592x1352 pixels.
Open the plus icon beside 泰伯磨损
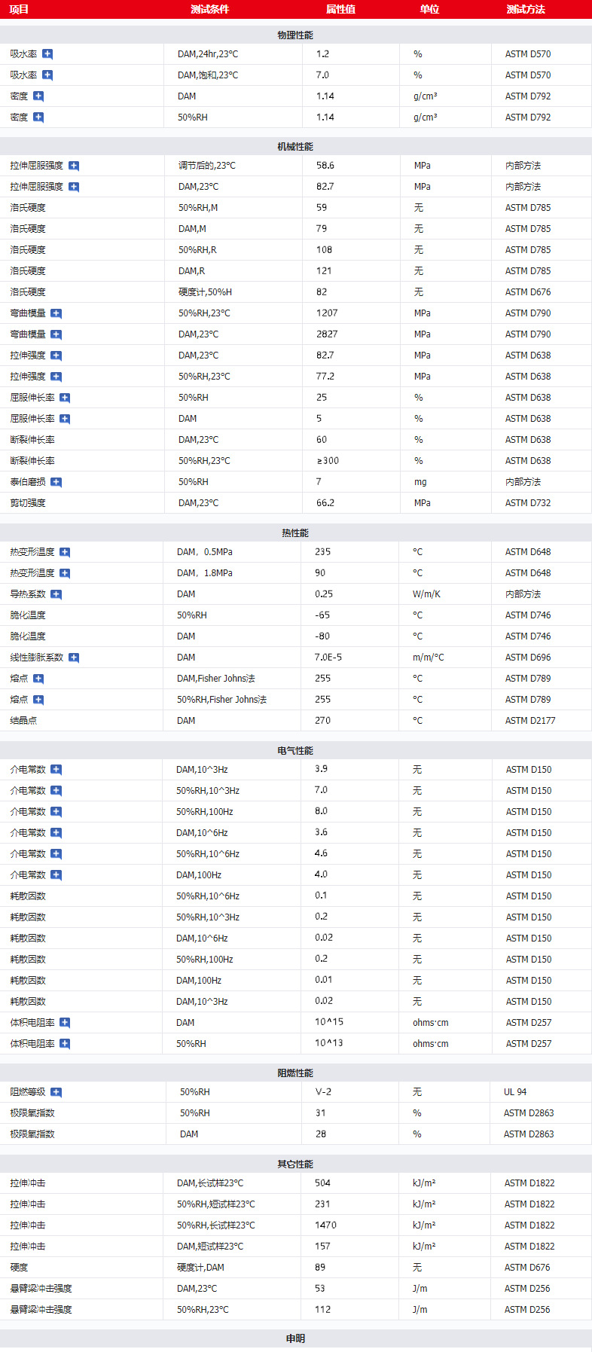pos(56,482)
